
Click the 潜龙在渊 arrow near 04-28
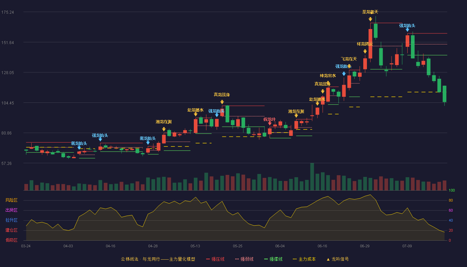click(x=164, y=129)
